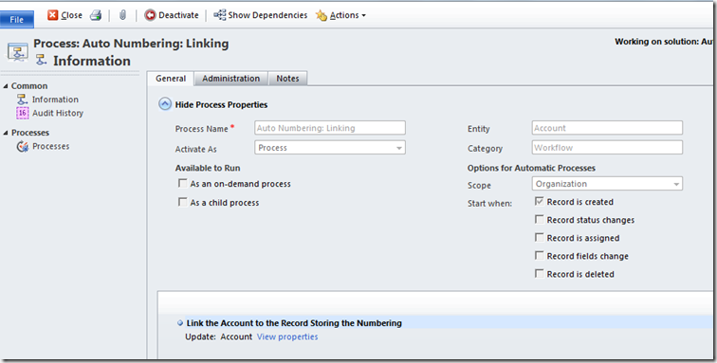Click the Processes gear icon
Viewport: 717px width, 363px height.
[x=23, y=146]
